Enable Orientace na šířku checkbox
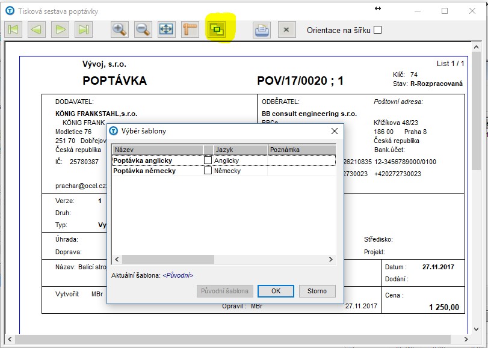The image size is (488, 348). [x=377, y=30]
